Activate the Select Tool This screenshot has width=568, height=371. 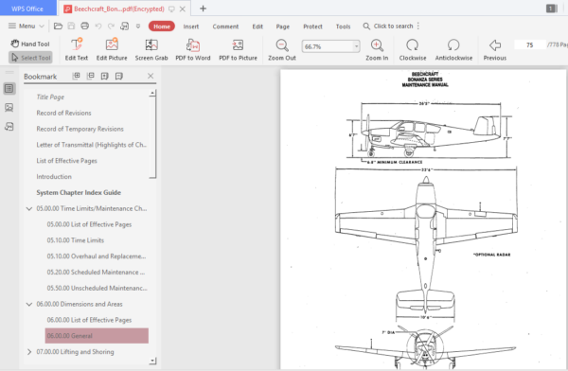click(30, 58)
